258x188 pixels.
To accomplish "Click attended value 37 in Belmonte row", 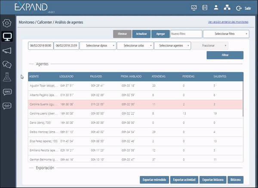I will coord(154,160).
